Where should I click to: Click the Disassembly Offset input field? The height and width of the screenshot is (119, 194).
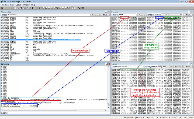click(x=48, y=15)
